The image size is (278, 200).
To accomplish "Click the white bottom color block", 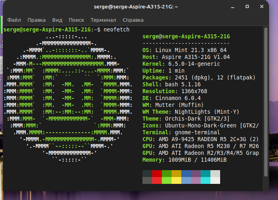I will (215, 180).
